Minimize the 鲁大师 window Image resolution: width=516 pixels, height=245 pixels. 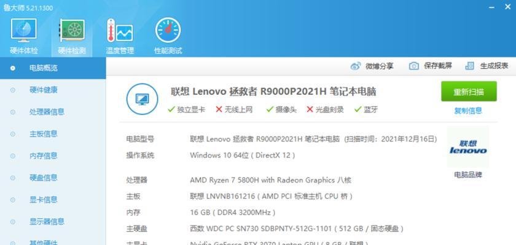491,7
